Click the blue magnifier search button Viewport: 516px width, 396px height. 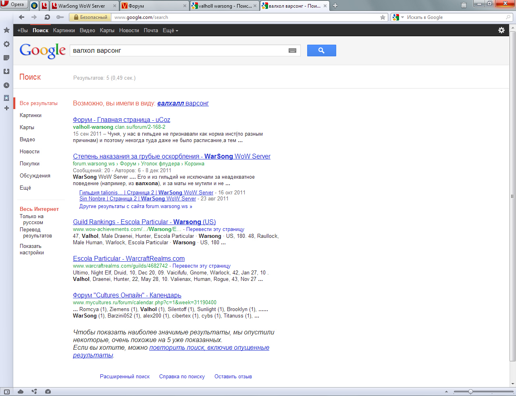(321, 50)
